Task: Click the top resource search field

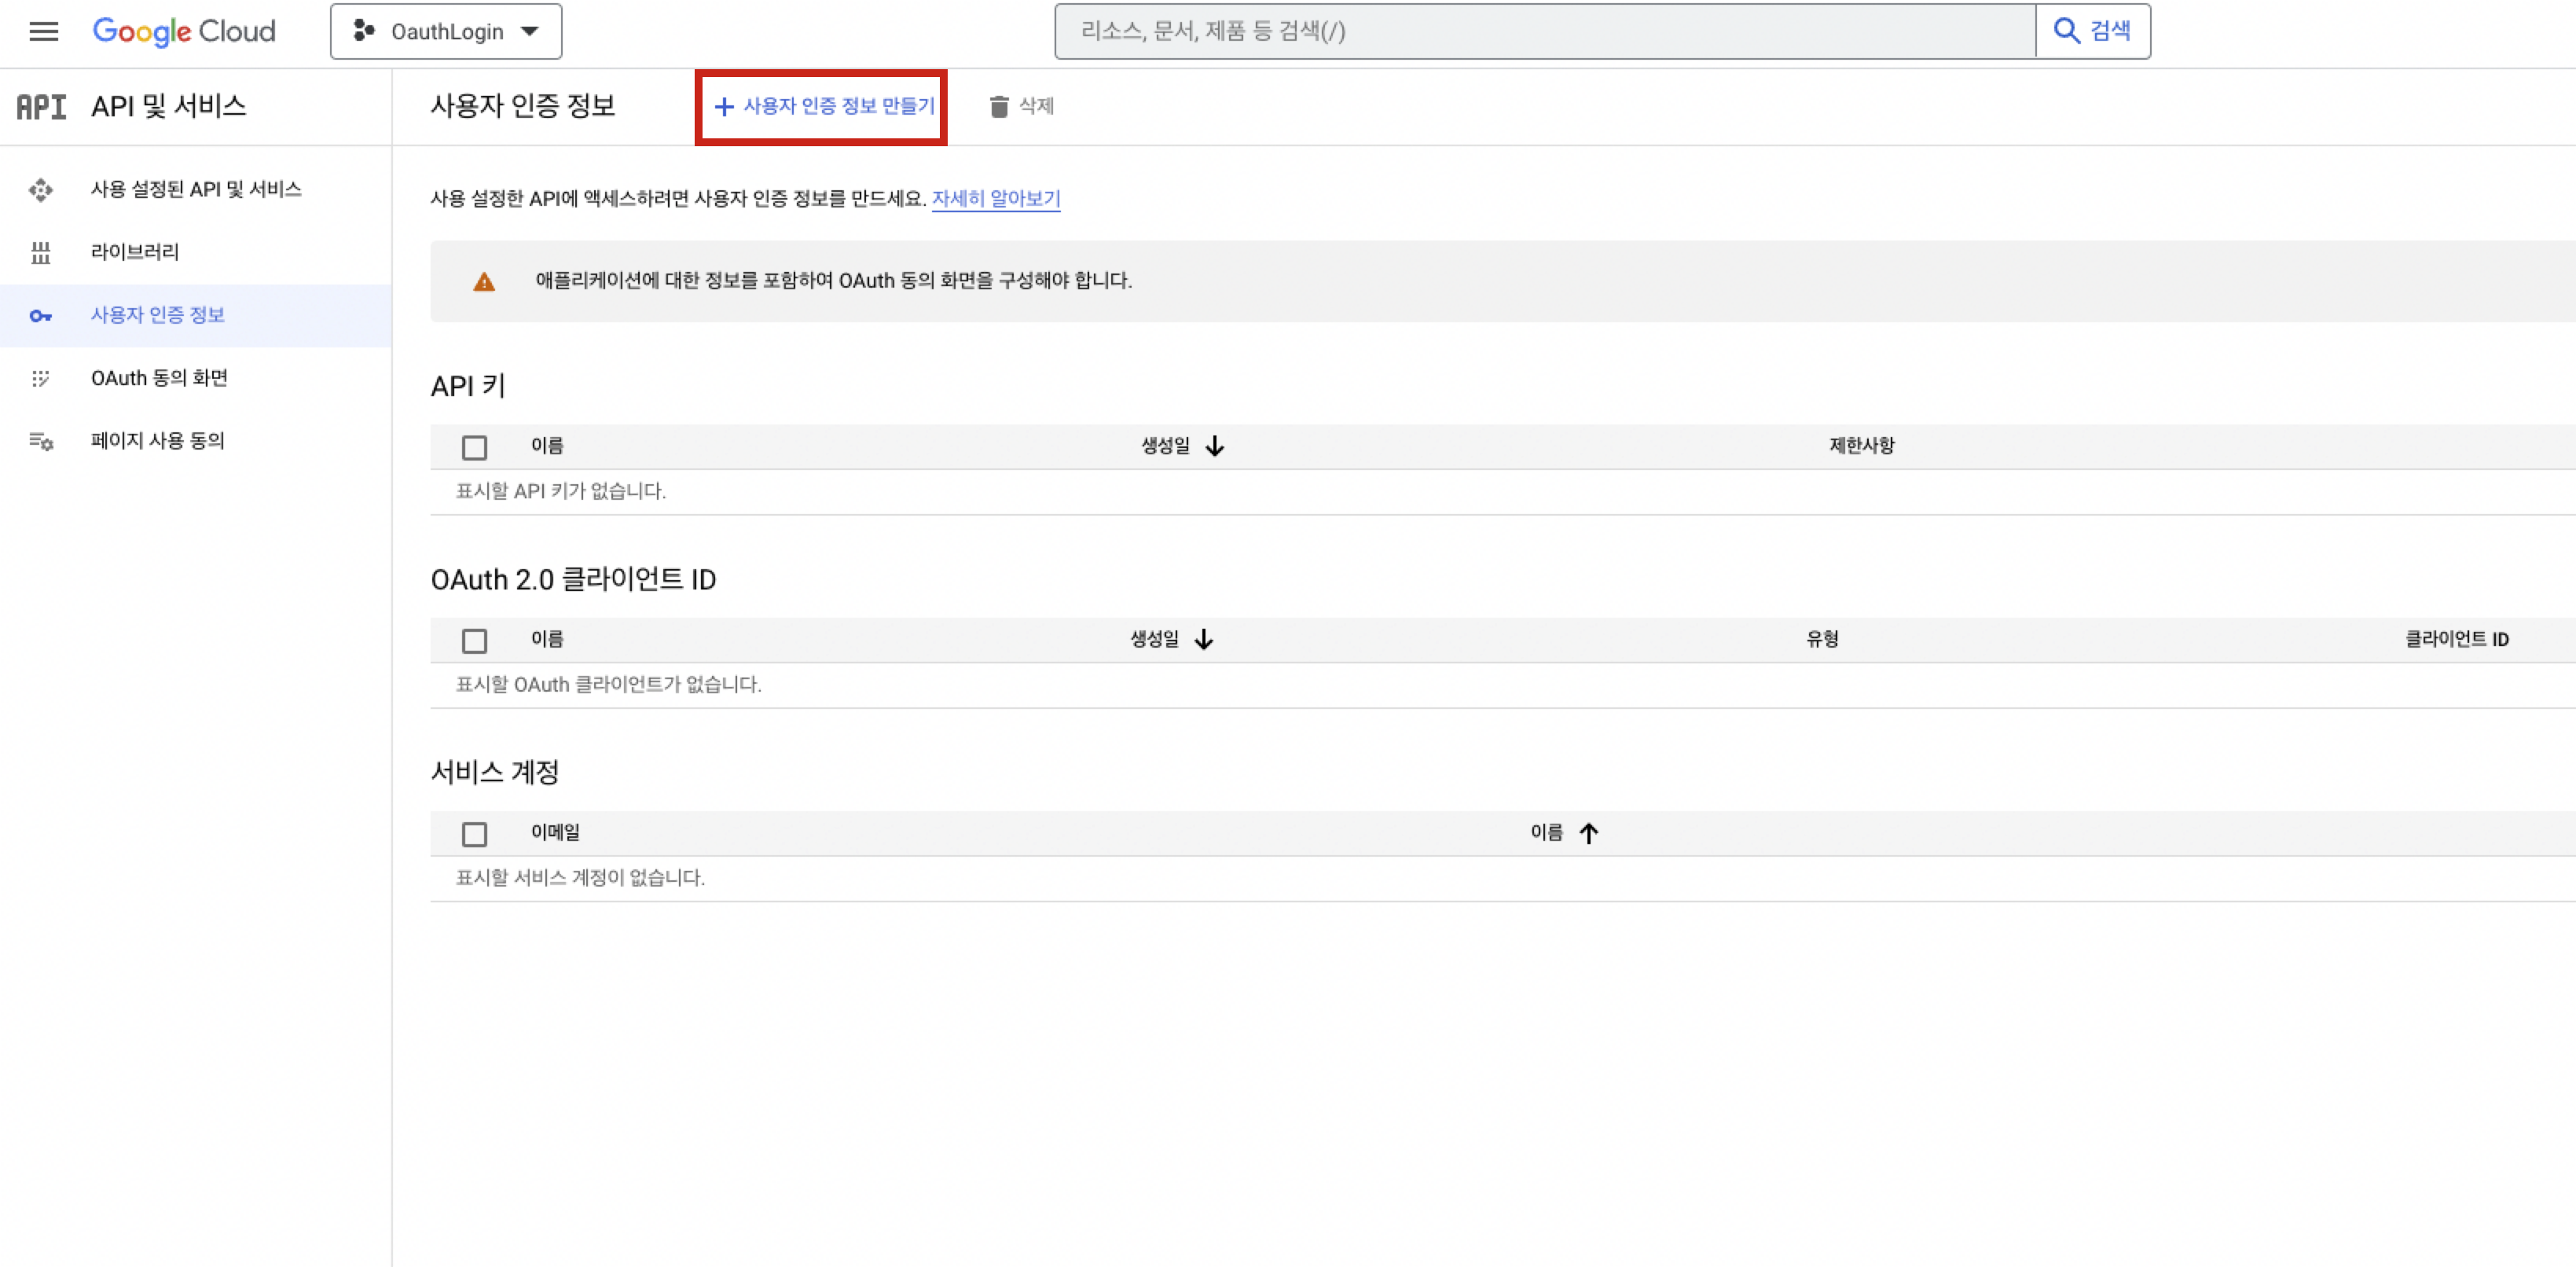Action: click(x=1544, y=31)
